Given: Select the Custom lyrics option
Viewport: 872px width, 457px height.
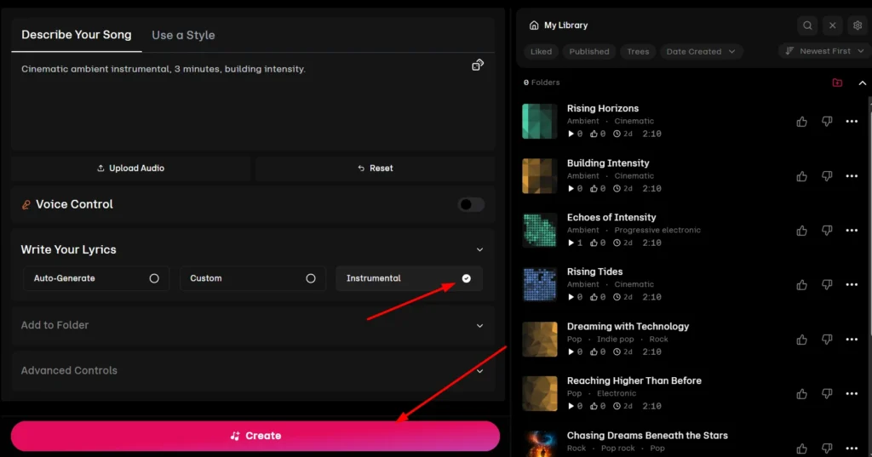Looking at the screenshot, I should pos(252,278).
